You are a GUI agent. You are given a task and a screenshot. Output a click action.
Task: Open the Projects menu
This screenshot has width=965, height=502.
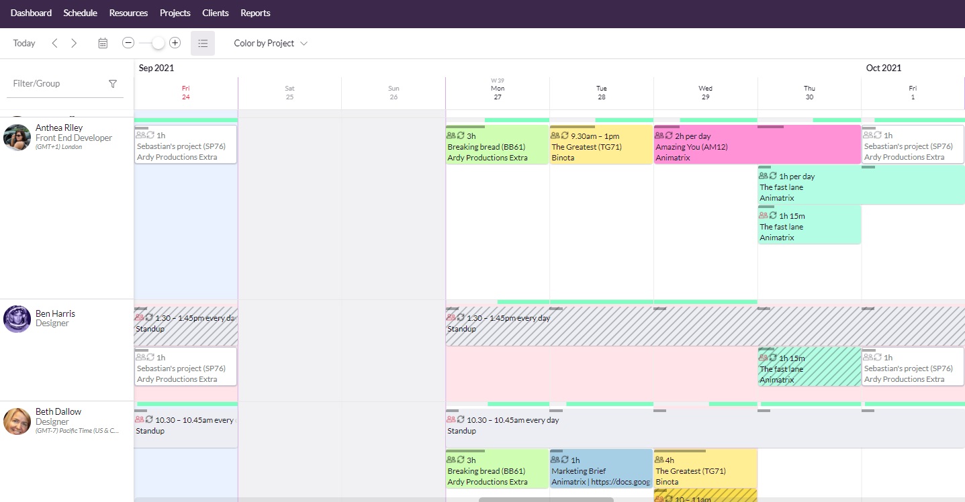point(175,13)
